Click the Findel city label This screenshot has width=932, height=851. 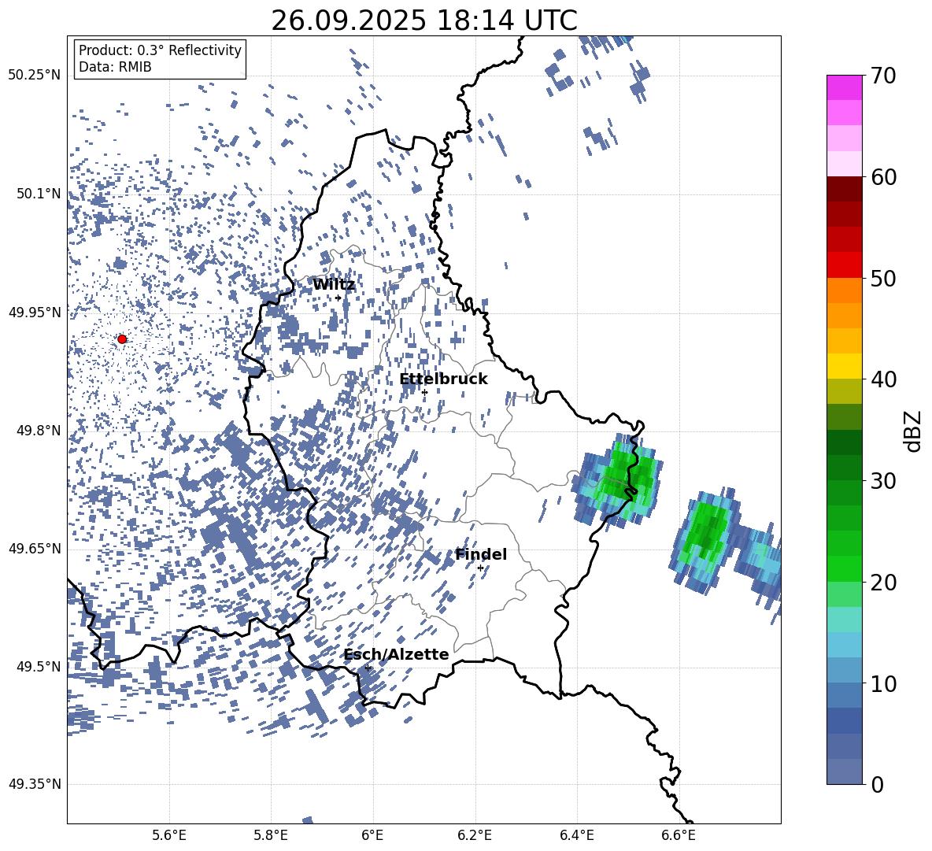point(481,554)
